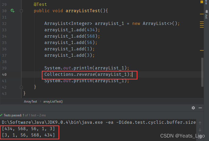This screenshot has height=141, width=209.
Task: Click arrayList_1.add(3) line
Action: 69,55
